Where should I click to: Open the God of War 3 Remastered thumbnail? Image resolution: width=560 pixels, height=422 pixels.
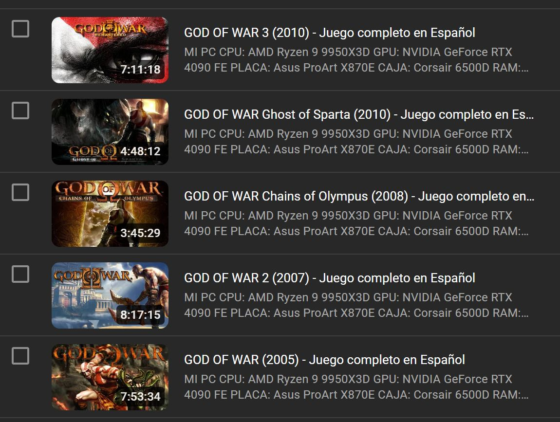coord(110,50)
